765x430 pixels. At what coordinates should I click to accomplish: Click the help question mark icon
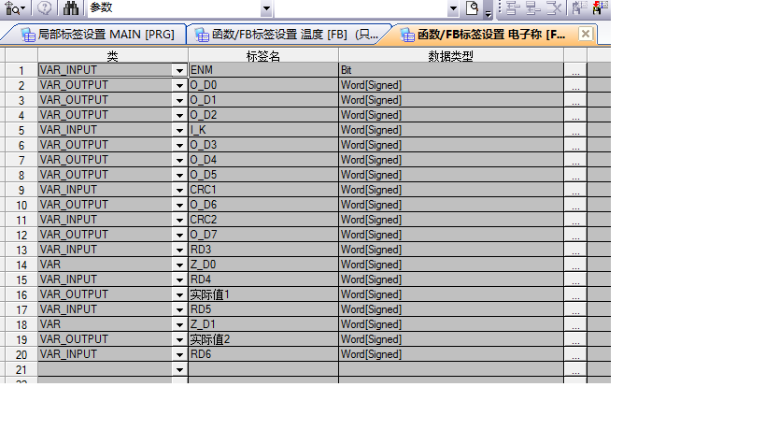point(44,8)
